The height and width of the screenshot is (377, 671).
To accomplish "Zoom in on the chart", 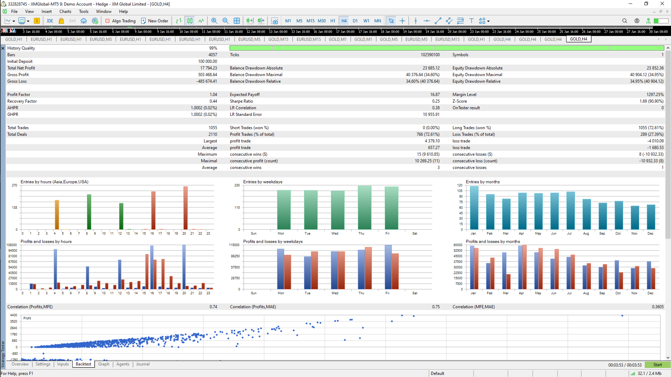I will click(214, 21).
